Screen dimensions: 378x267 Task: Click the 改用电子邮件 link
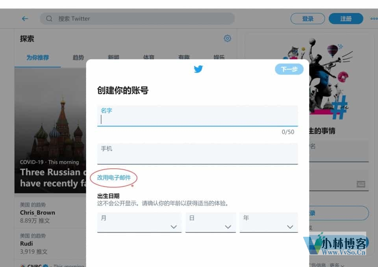click(114, 178)
